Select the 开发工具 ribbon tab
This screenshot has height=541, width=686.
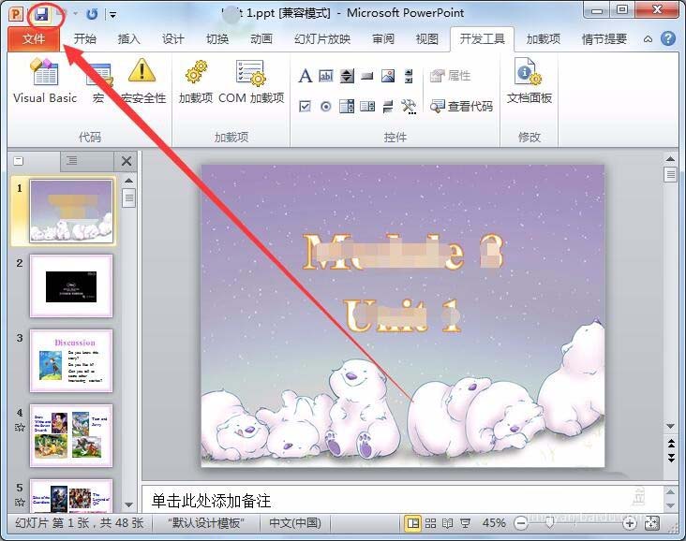point(482,39)
